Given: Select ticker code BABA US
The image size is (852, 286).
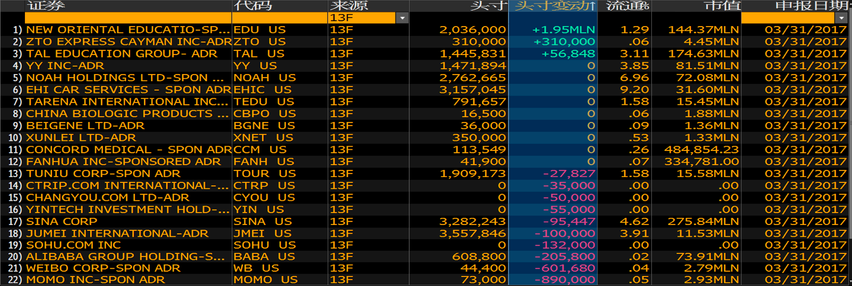Looking at the screenshot, I should 264,256.
